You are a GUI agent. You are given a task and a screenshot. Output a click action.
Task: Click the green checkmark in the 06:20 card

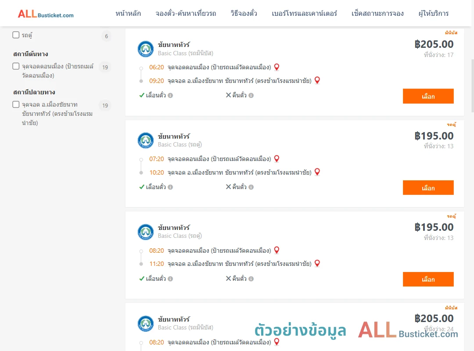[x=142, y=95]
